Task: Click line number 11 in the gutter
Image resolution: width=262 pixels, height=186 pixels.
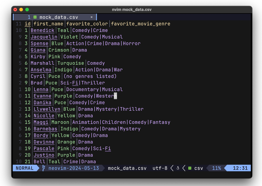Action: (x=18, y=24)
